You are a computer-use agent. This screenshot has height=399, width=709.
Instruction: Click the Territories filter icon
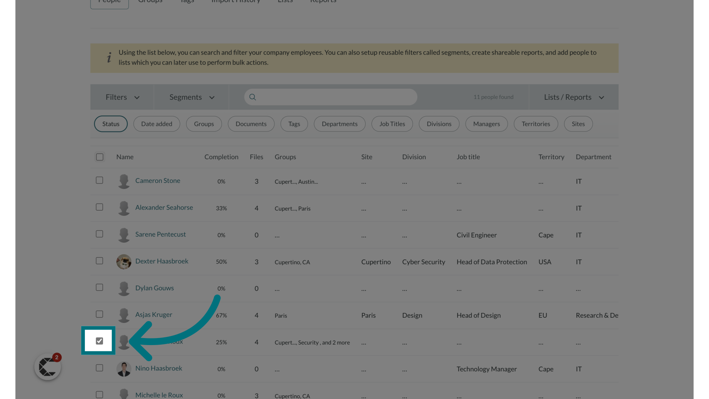coord(535,124)
